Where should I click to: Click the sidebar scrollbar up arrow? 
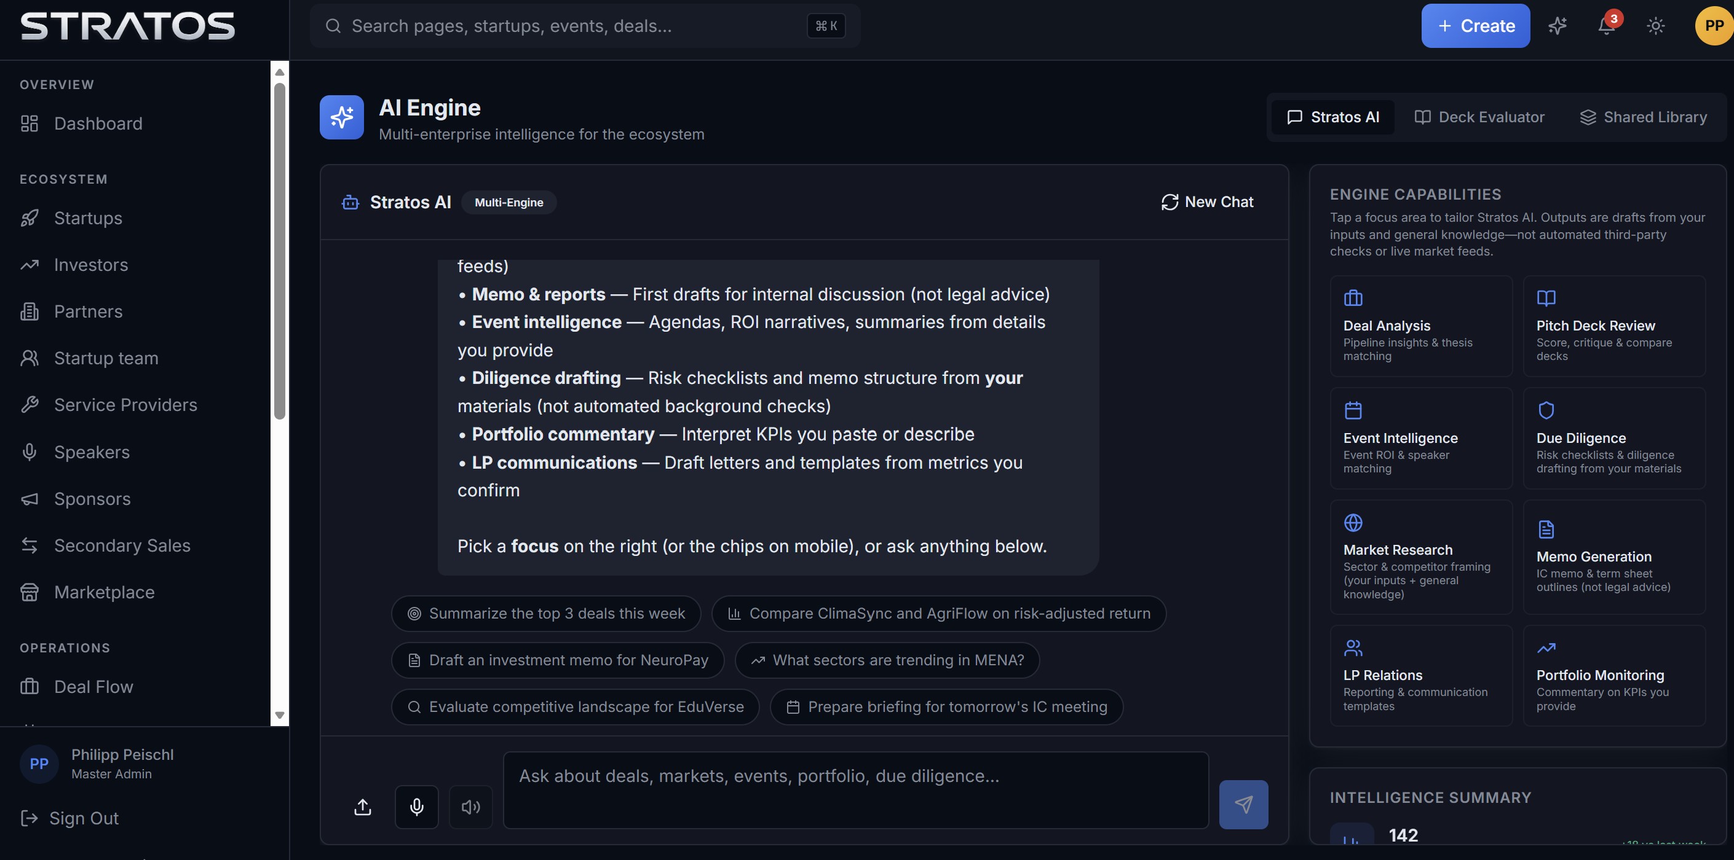[279, 72]
